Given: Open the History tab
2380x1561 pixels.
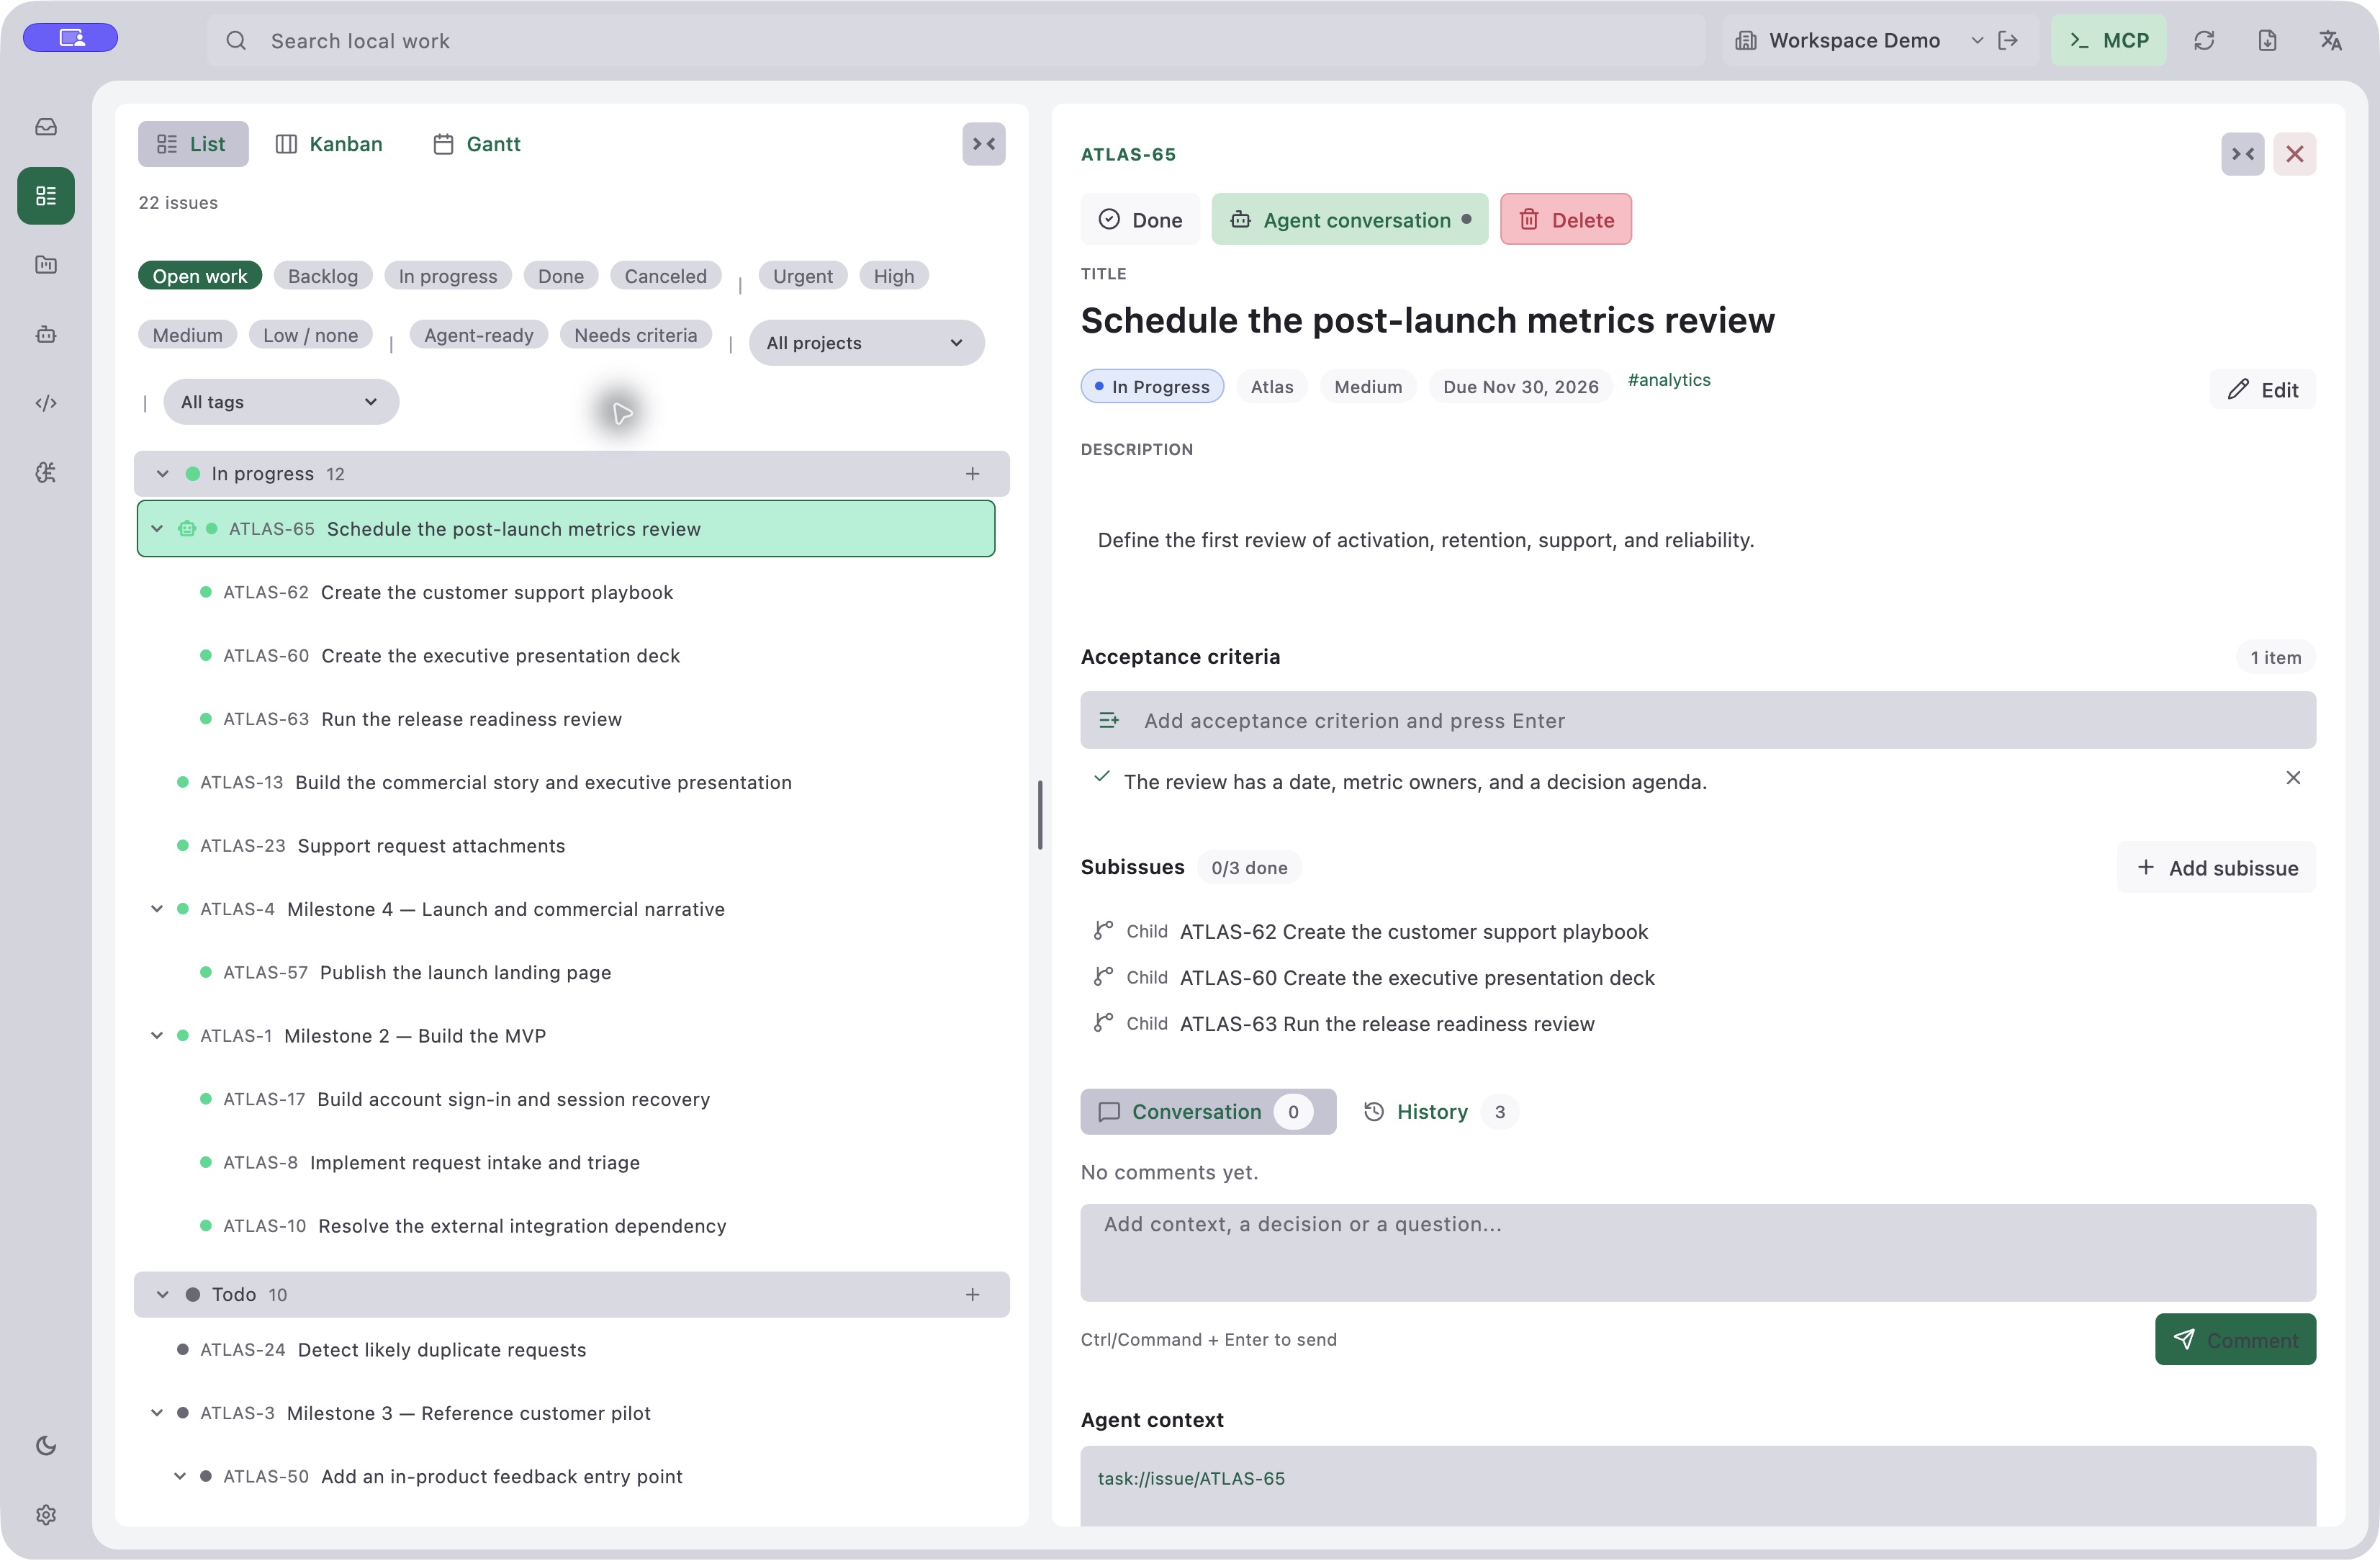Looking at the screenshot, I should click(x=1440, y=1112).
